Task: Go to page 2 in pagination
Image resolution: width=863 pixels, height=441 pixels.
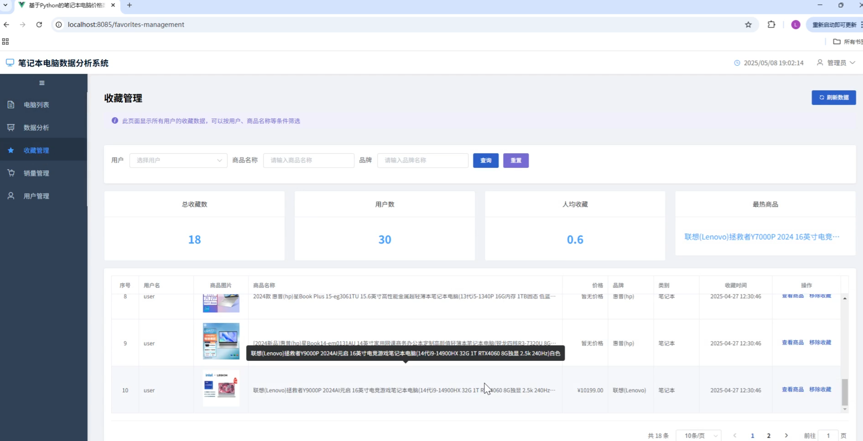Action: pos(769,436)
